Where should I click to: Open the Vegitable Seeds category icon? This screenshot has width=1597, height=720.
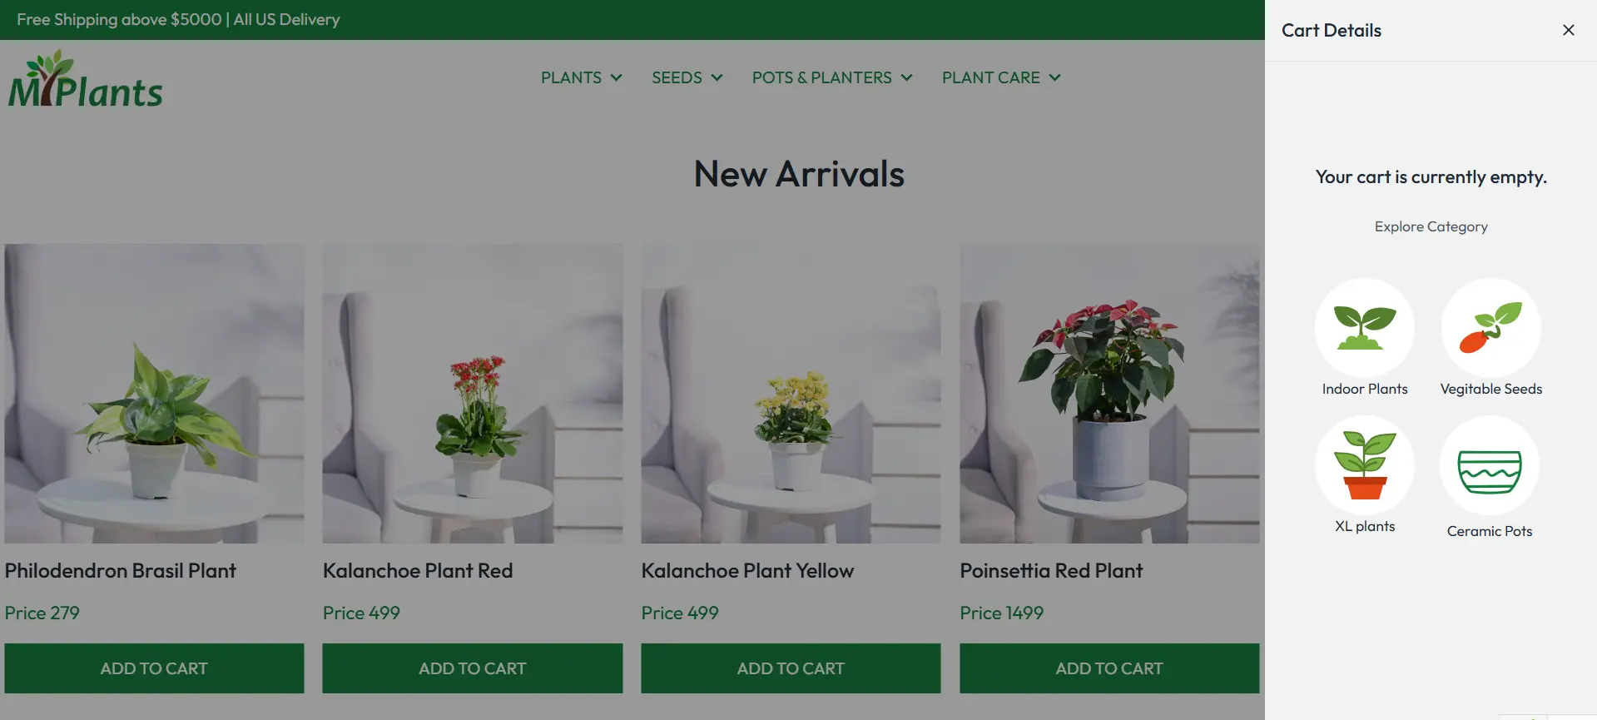click(1490, 328)
